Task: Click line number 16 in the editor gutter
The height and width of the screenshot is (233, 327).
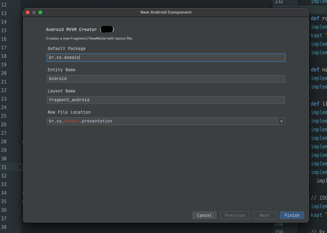Action: [4, 39]
